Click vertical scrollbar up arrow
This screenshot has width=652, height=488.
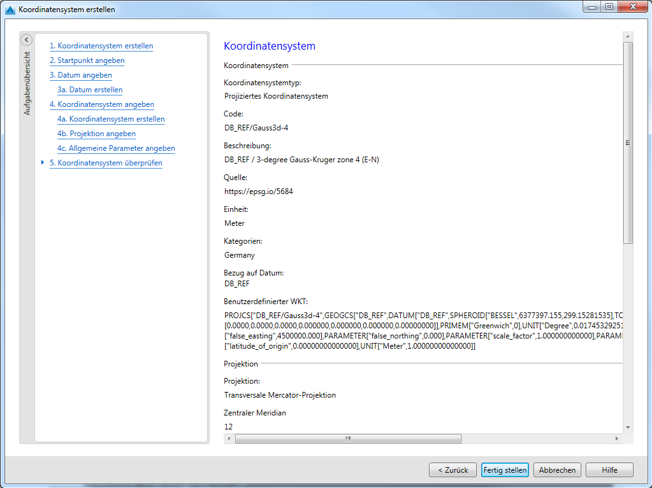(x=628, y=36)
